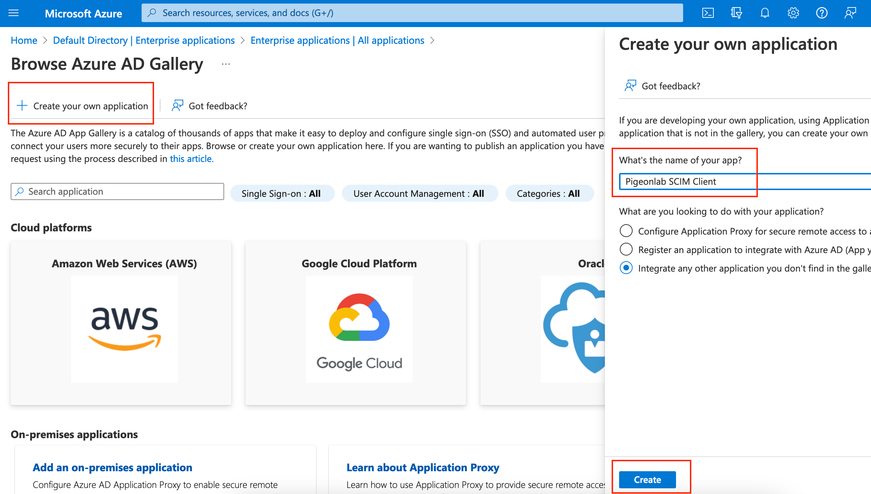
Task: Click the magnifier icon in Search application box
Action: [20, 191]
